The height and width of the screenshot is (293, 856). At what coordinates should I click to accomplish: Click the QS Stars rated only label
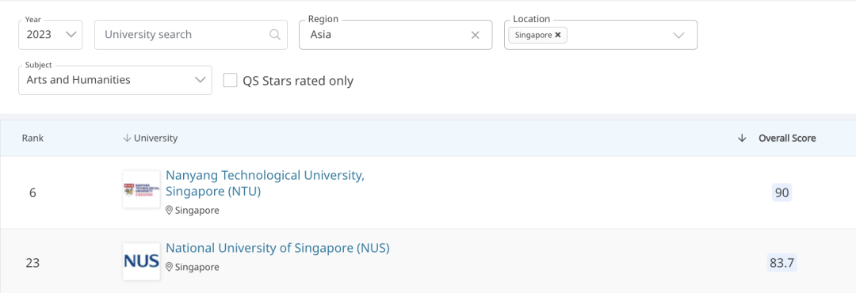pyautogui.click(x=298, y=81)
